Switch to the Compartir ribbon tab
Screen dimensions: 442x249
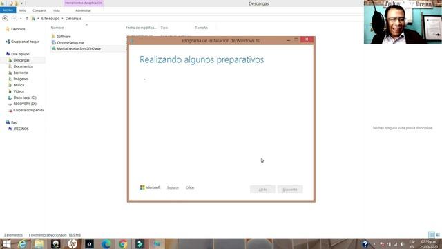point(39,10)
